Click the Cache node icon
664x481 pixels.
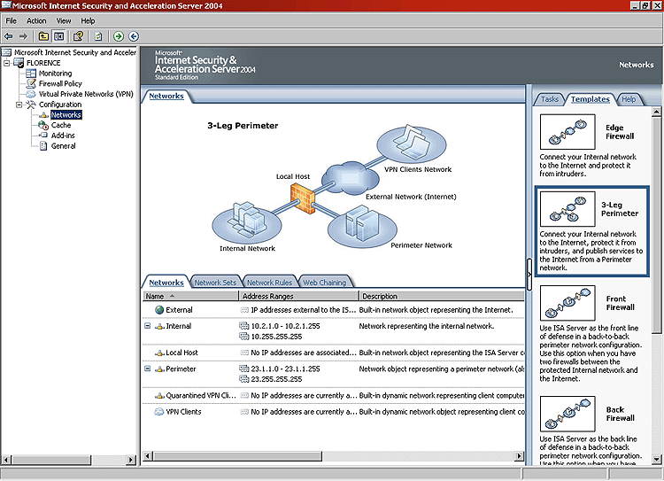[x=43, y=125]
